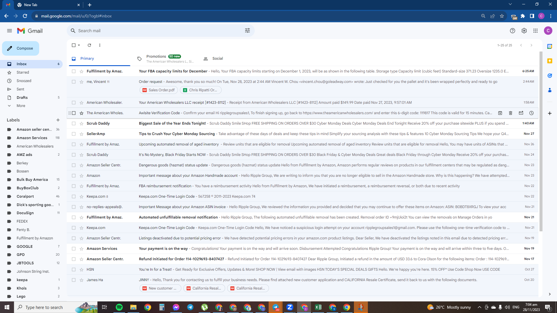The image size is (557, 313).
Task: Check the Dangerous goods hazmat email checkbox
Action: click(74, 165)
